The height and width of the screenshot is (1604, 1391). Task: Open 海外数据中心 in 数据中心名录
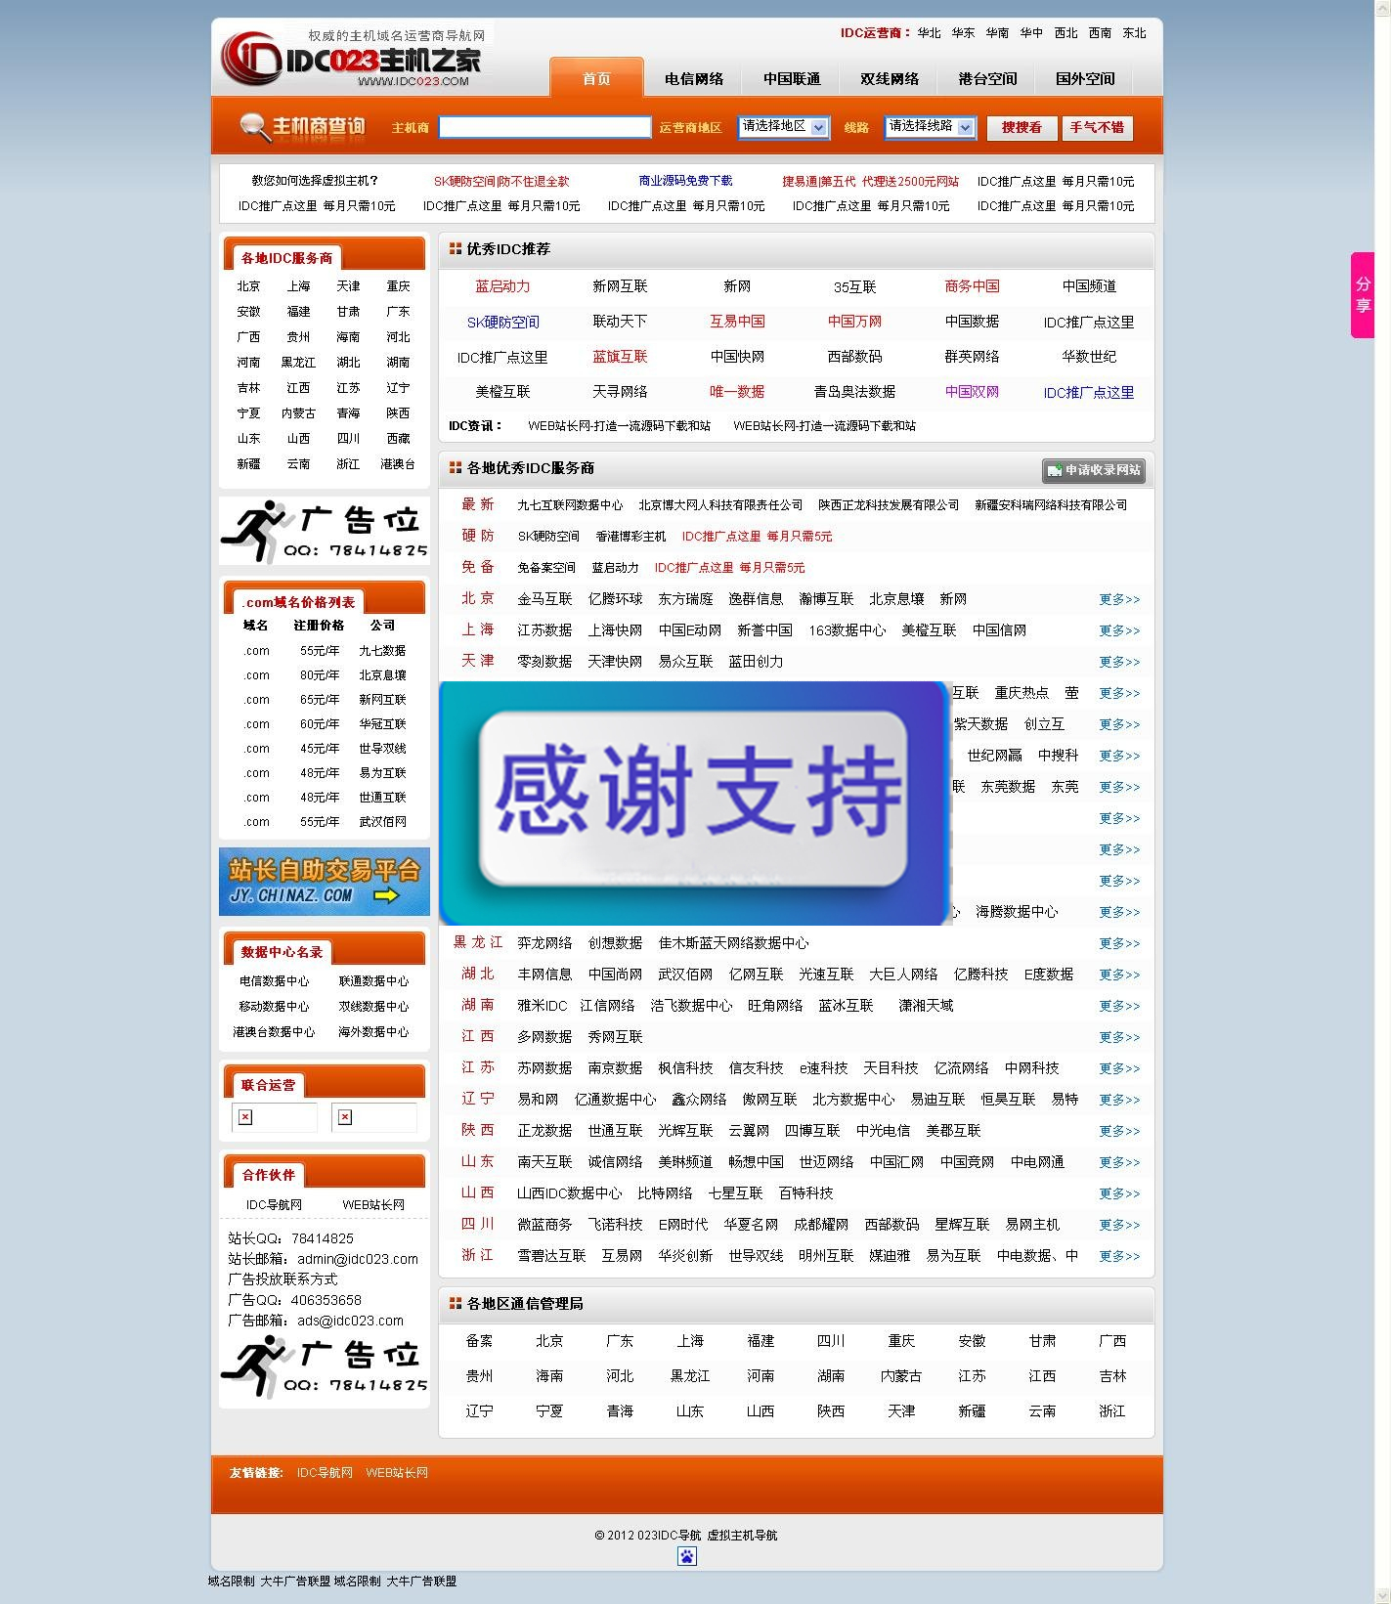tap(373, 1032)
